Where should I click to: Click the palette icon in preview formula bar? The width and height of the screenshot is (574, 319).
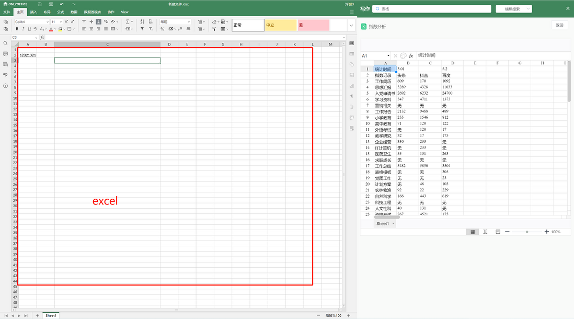tap(404, 55)
